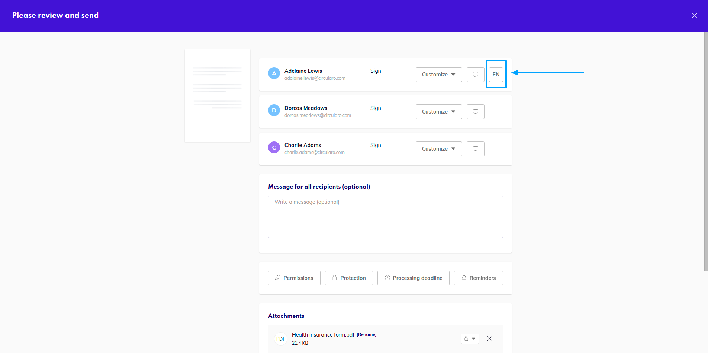Screen dimensions: 708x353
Task: Click the document preview thumbnail
Action: coord(218,95)
